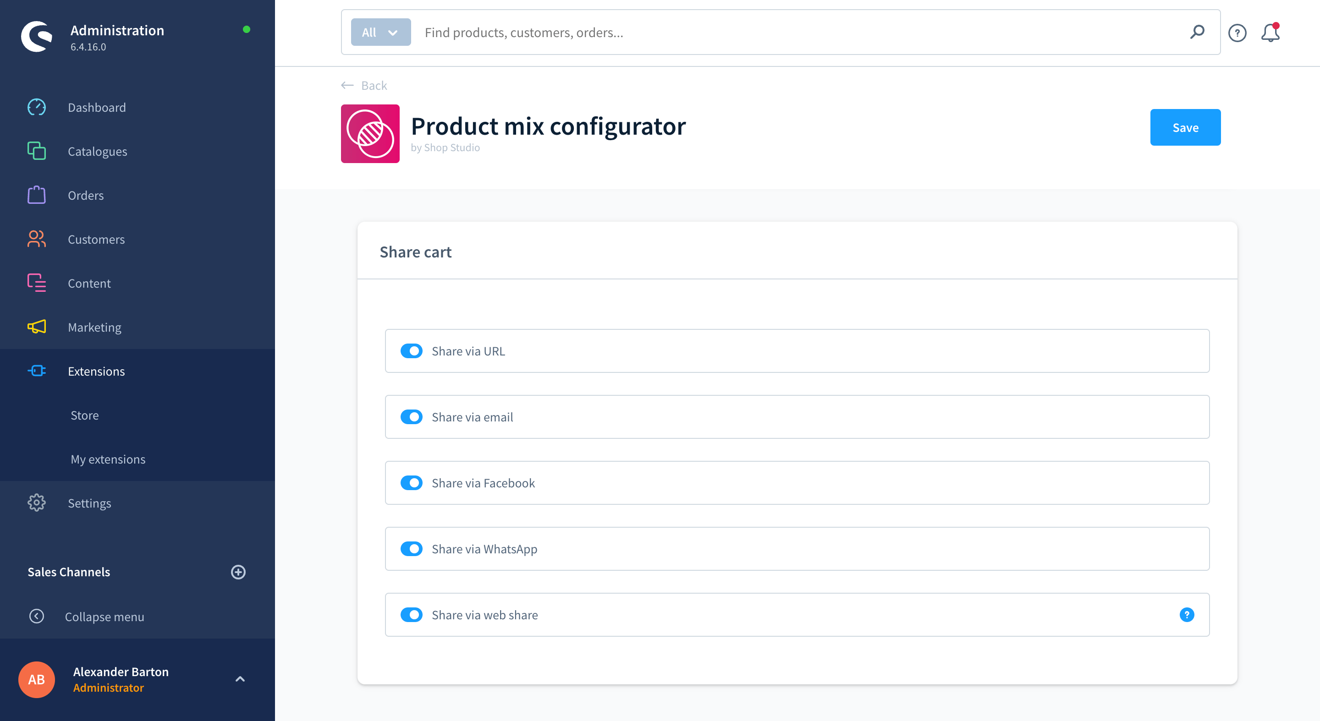Open Catalogues via its sidebar icon
Image resolution: width=1320 pixels, height=721 pixels.
point(36,151)
